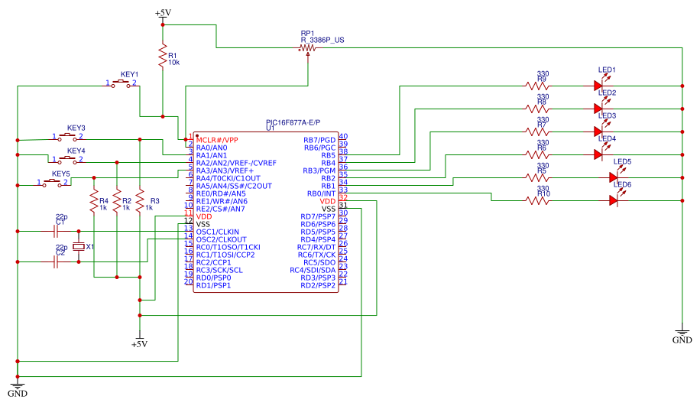The width and height of the screenshot is (700, 406).
Task: Click the RB0/INT pin label
Action: (x=321, y=193)
